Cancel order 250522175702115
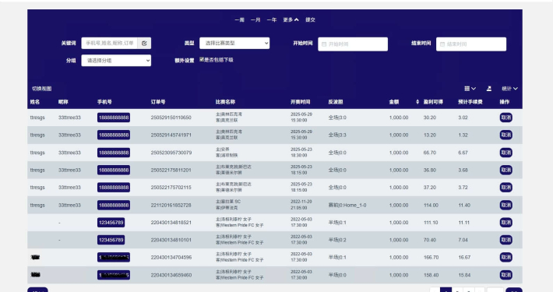The height and width of the screenshot is (292, 553). point(505,187)
